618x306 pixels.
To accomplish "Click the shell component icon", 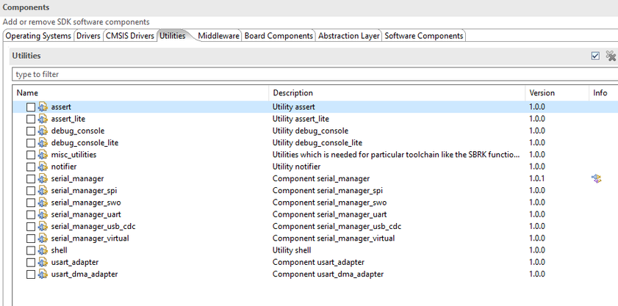I will point(43,250).
